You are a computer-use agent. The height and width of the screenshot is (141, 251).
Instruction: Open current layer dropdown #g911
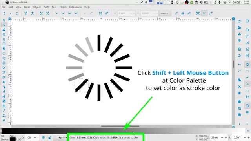62,137
